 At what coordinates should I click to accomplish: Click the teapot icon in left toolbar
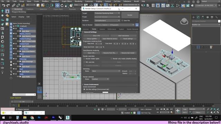click(2, 68)
